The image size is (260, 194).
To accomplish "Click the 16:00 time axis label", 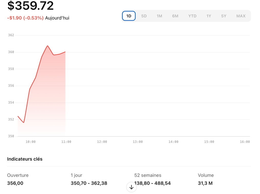I will (x=245, y=142).
